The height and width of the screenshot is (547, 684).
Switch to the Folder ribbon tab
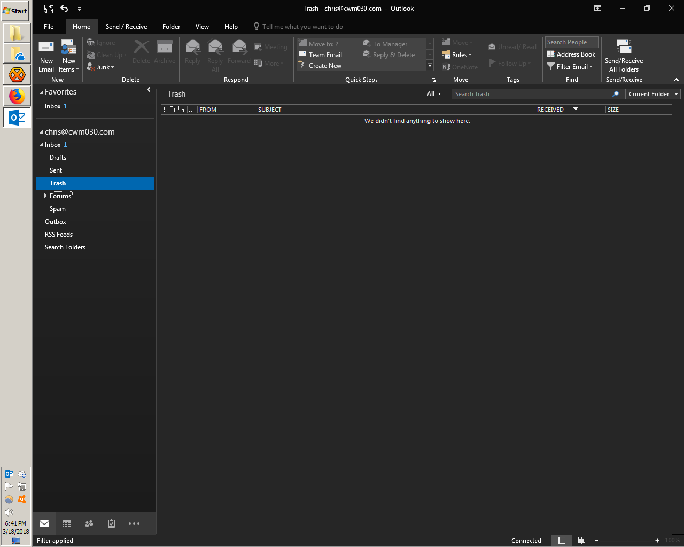click(171, 27)
